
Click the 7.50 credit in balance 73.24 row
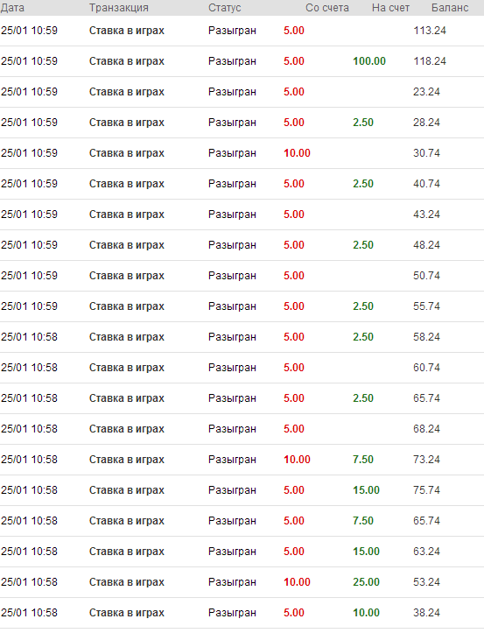pyautogui.click(x=363, y=460)
